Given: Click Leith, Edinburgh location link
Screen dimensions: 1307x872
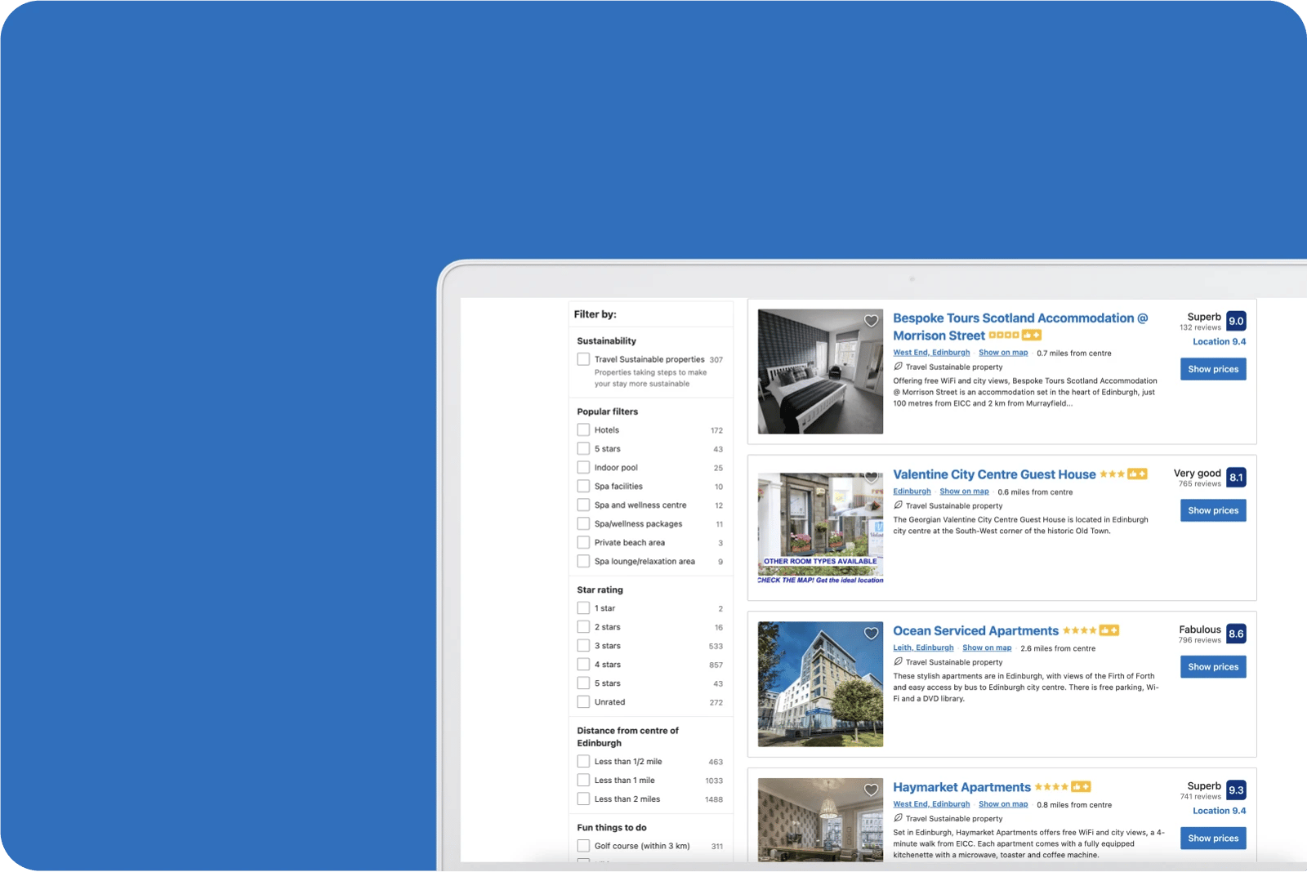Looking at the screenshot, I should pos(923,648).
